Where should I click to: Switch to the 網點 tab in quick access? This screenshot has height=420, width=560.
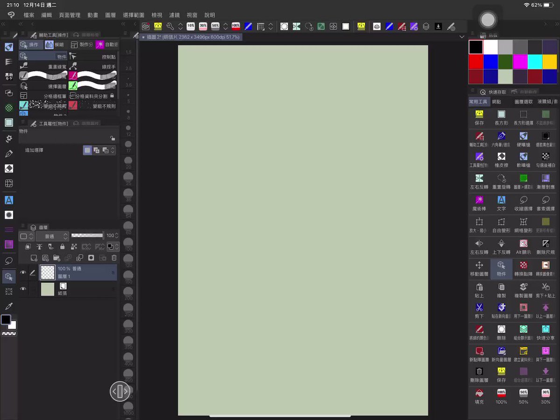coord(497,102)
